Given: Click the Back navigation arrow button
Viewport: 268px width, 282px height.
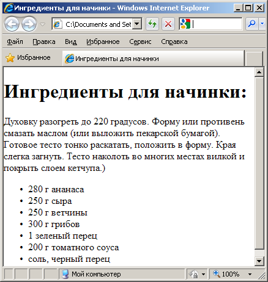Looking at the screenshot, I should 12,24.
